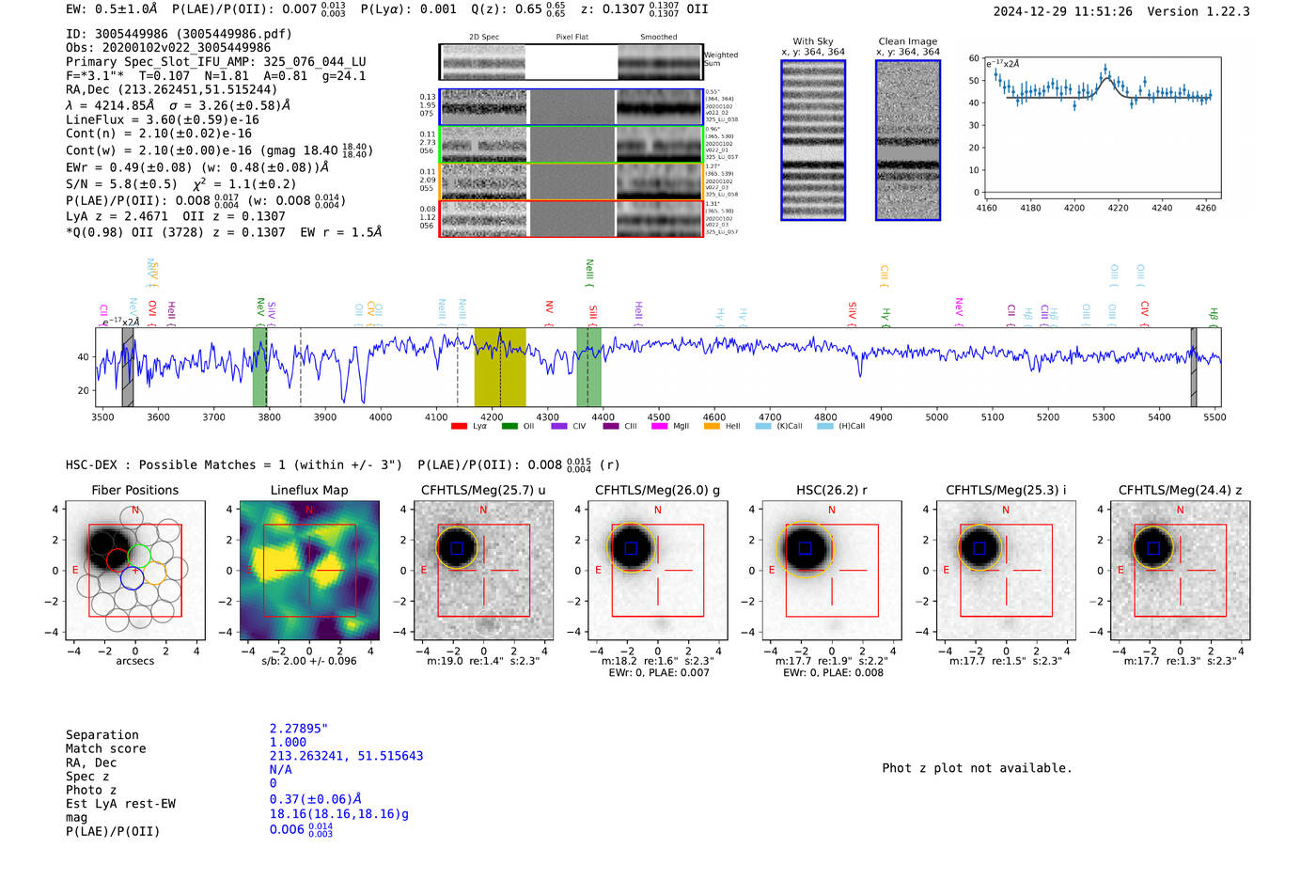Image resolution: width=1316 pixels, height=896 pixels.
Task: Click the green band near 4375Å in spectrum
Action: [x=588, y=367]
